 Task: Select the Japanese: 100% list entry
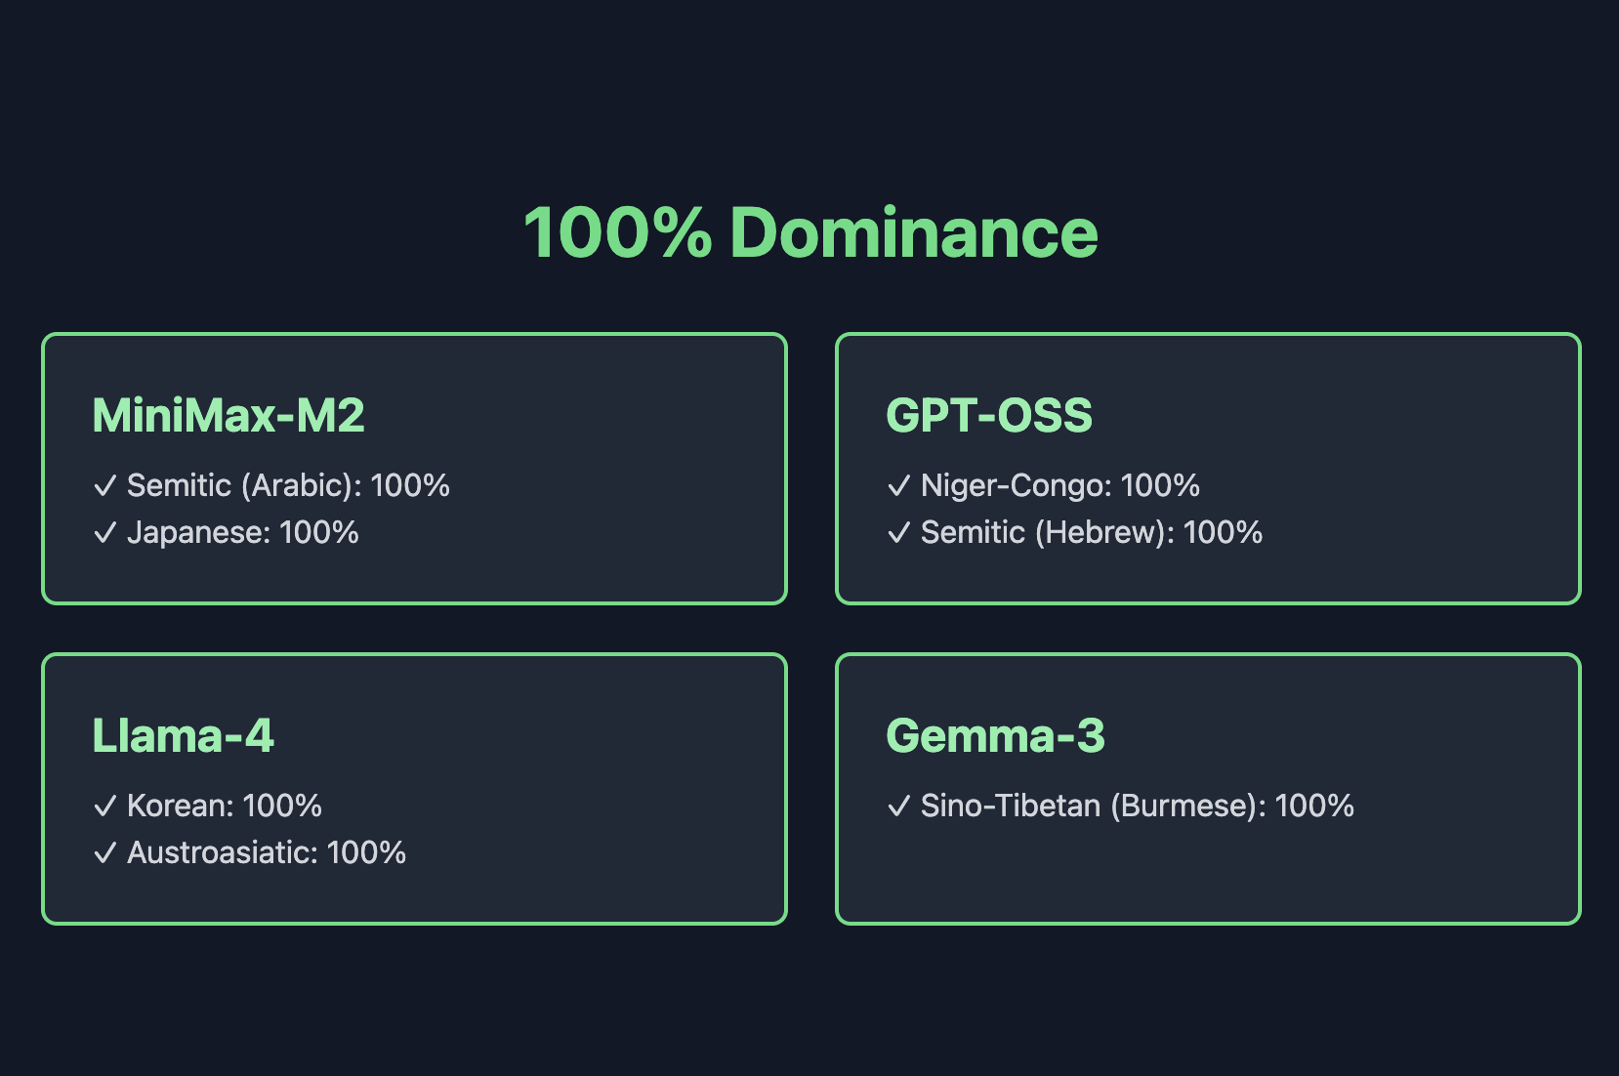coord(242,533)
